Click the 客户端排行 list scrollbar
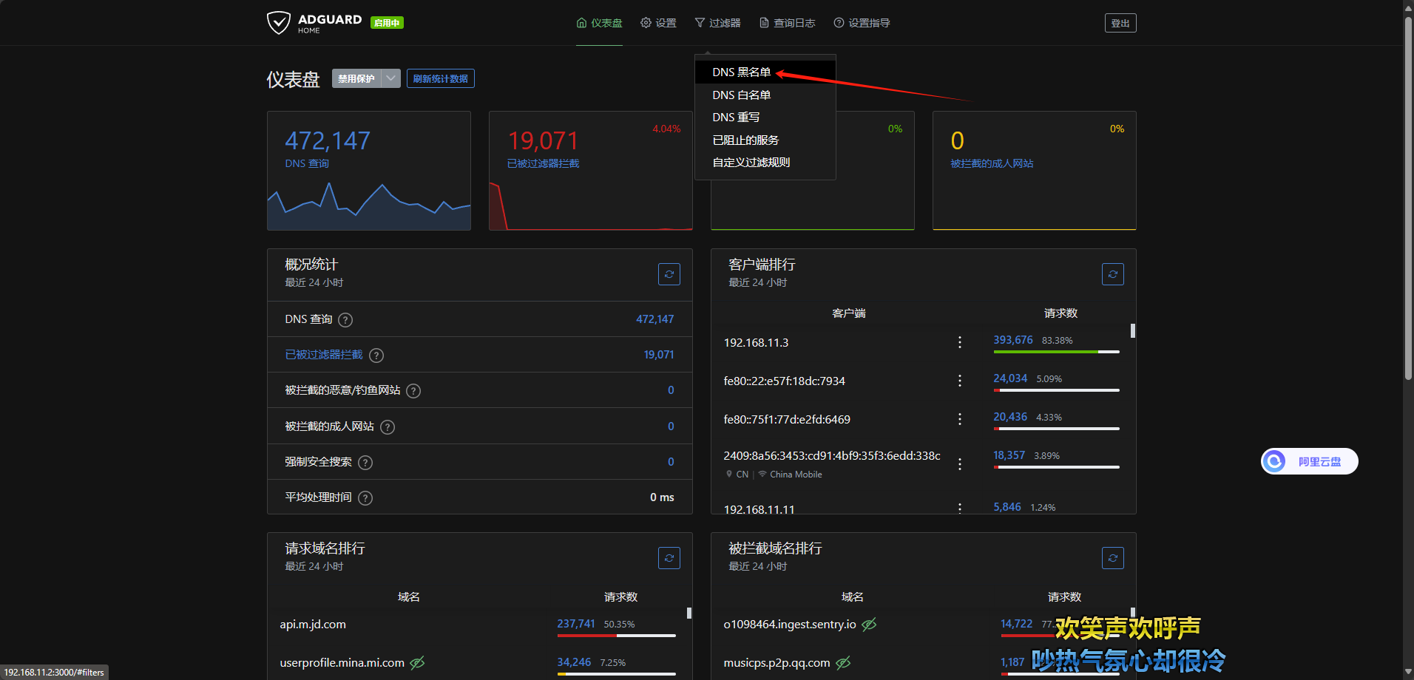Viewport: 1414px width, 680px height. pos(1132,331)
